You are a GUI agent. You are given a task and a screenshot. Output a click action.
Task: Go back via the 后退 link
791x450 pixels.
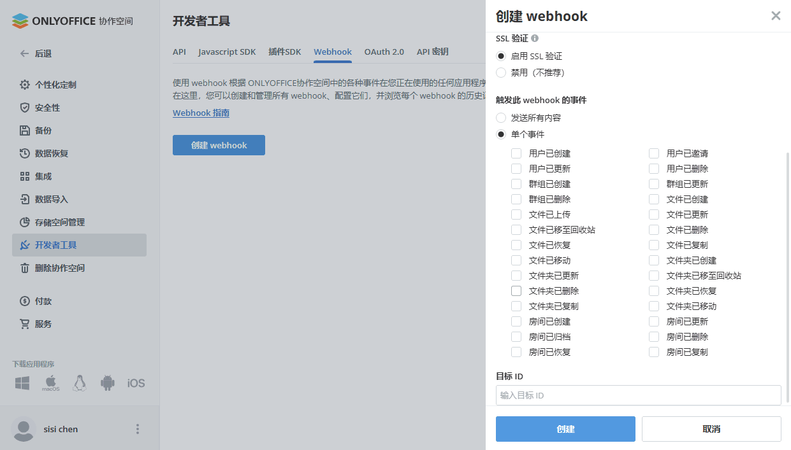point(43,53)
